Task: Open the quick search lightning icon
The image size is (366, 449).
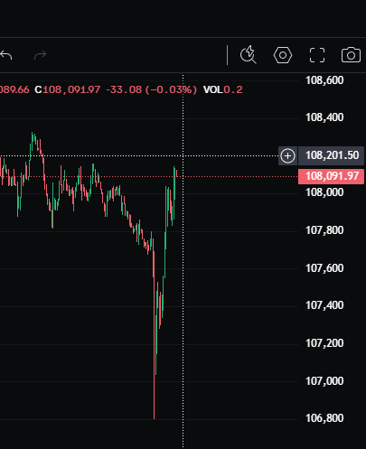Action: pos(249,55)
